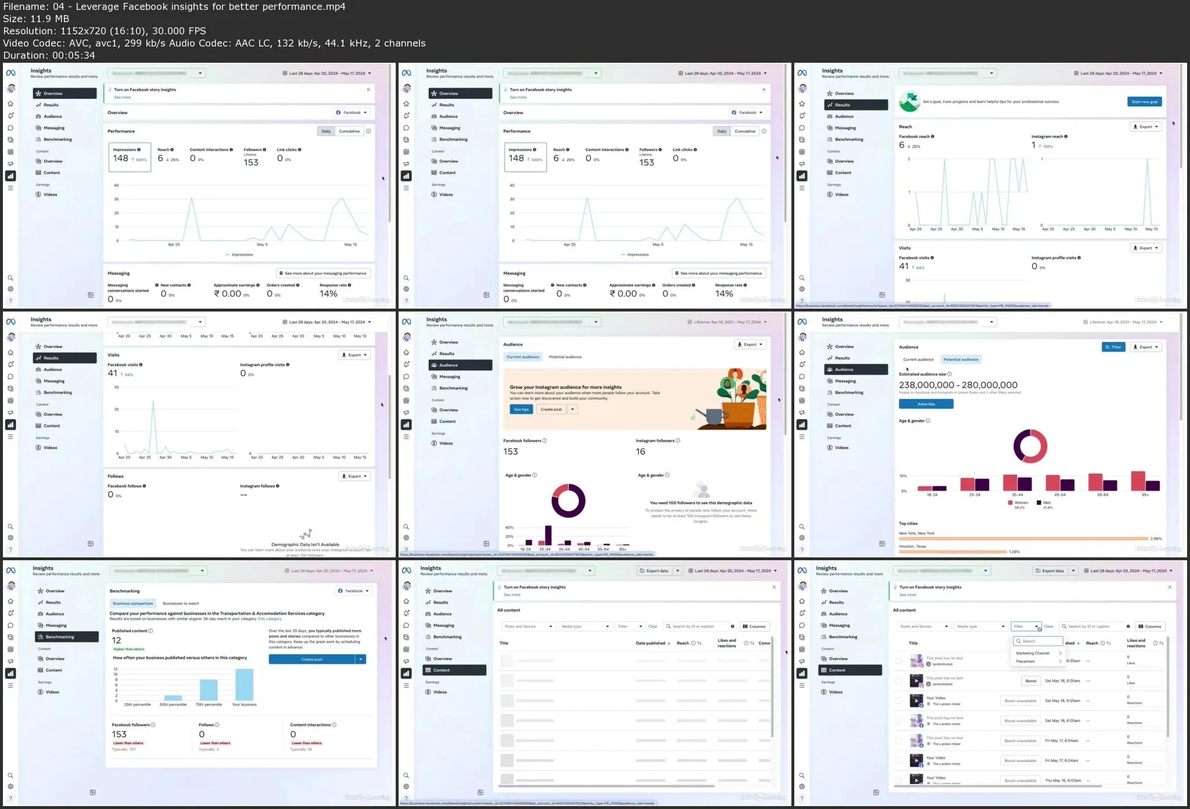Expand the Marketing Channel submenu
This screenshot has height=809, width=1190.
[1038, 653]
